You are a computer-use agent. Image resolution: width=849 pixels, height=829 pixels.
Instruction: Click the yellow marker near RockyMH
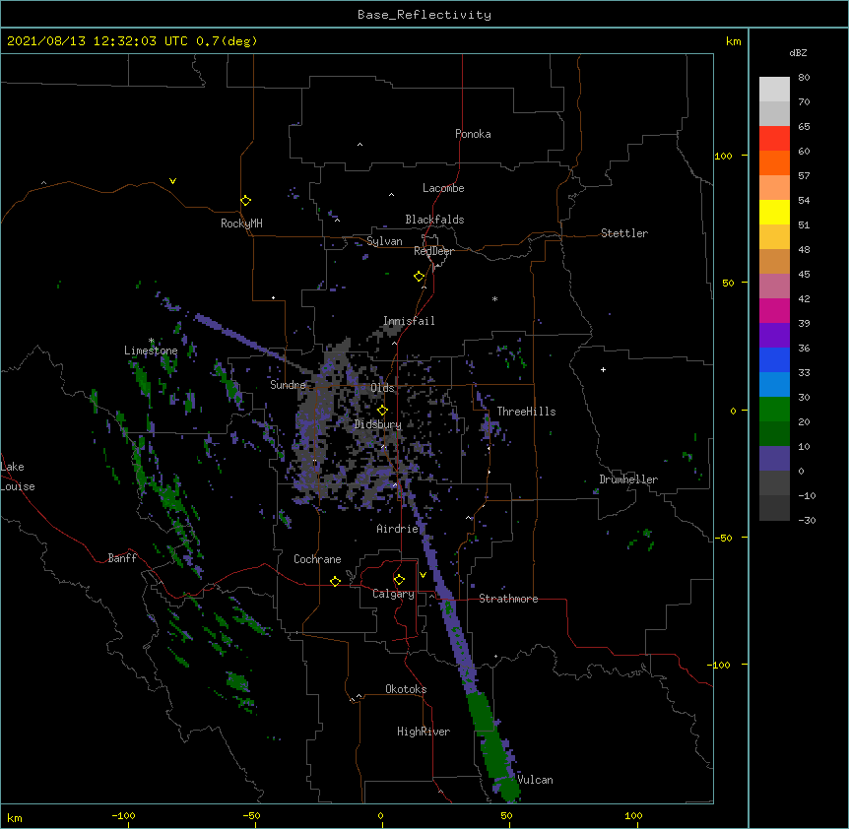(246, 201)
